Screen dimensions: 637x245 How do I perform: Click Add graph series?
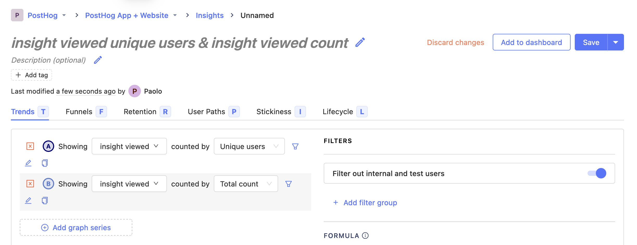pos(76,227)
